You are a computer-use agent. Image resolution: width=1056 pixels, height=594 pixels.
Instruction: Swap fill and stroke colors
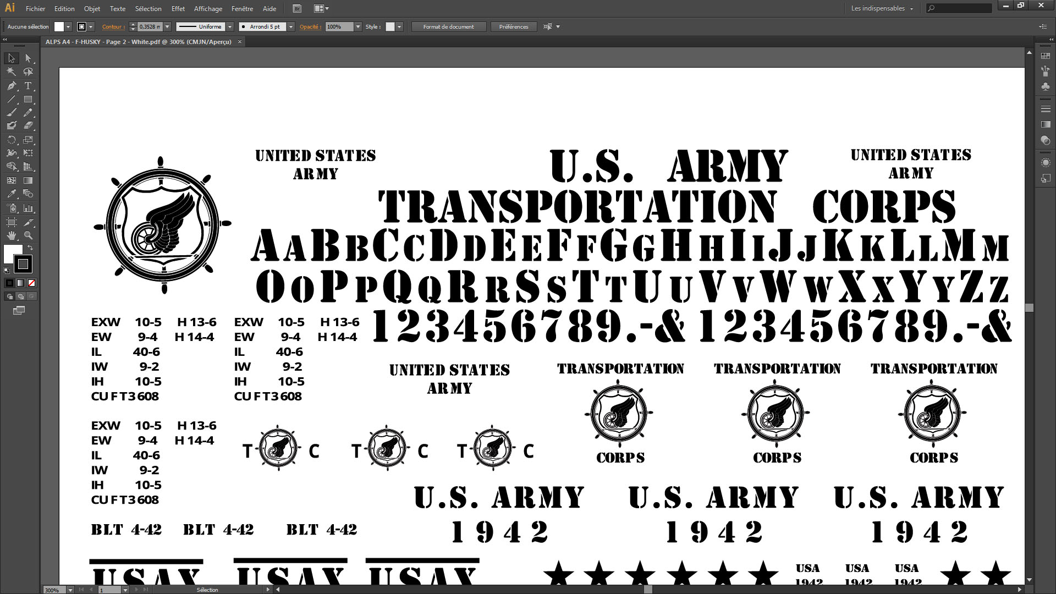30,248
